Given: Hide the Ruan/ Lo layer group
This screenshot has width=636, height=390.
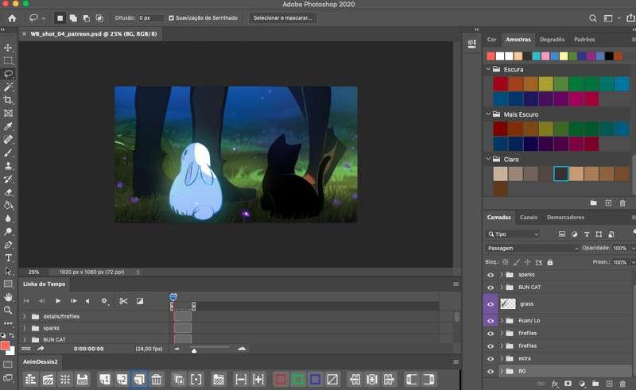Looking at the screenshot, I should click(x=491, y=321).
